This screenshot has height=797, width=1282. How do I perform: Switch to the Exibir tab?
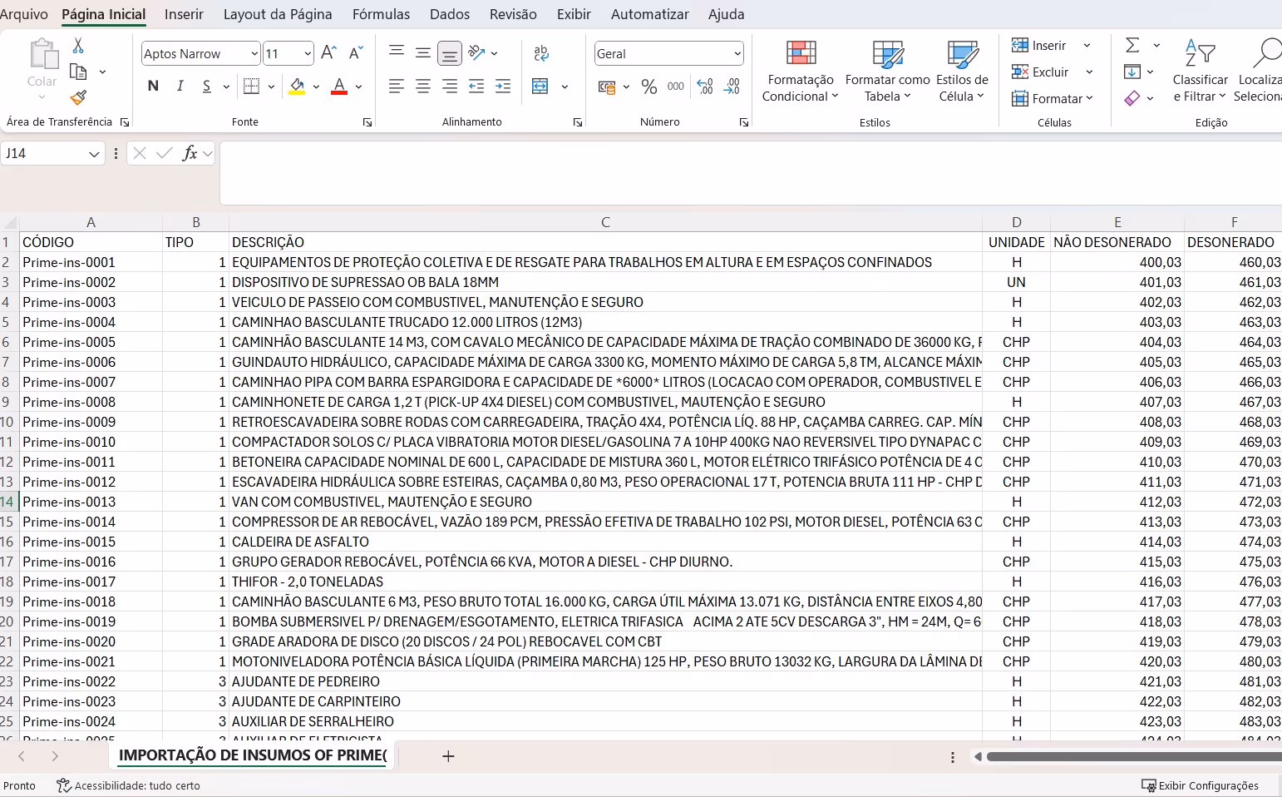[x=574, y=14]
